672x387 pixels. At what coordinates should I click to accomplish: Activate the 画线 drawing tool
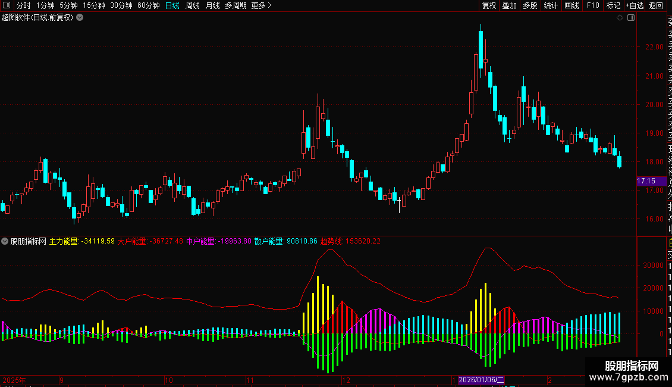[571, 5]
